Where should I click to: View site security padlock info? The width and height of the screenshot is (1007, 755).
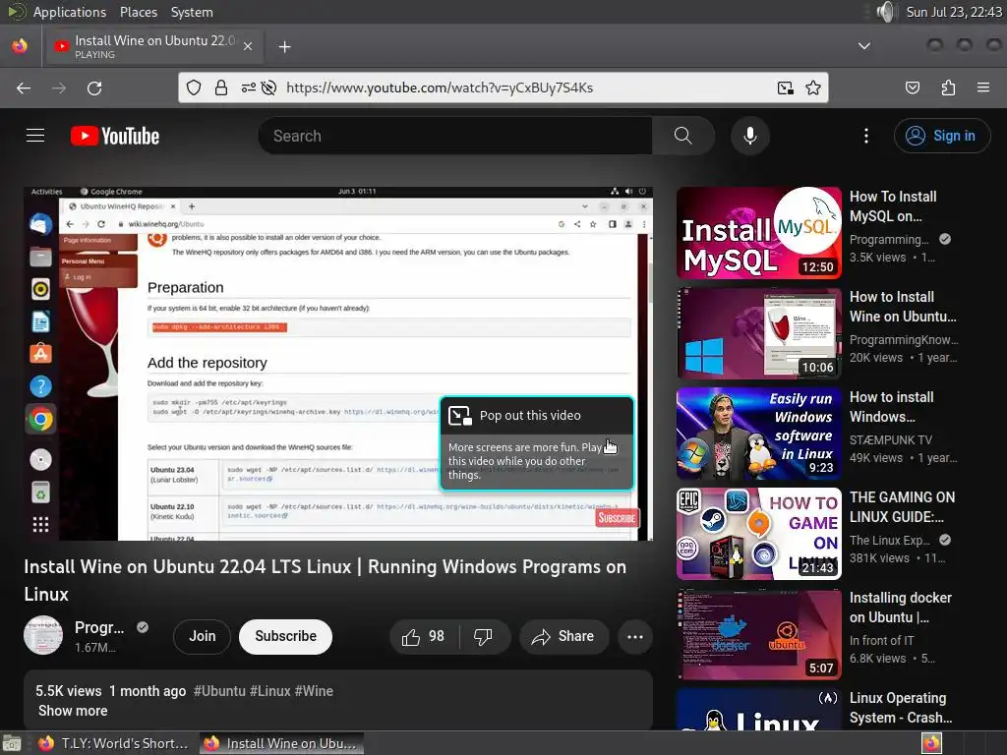221,87
